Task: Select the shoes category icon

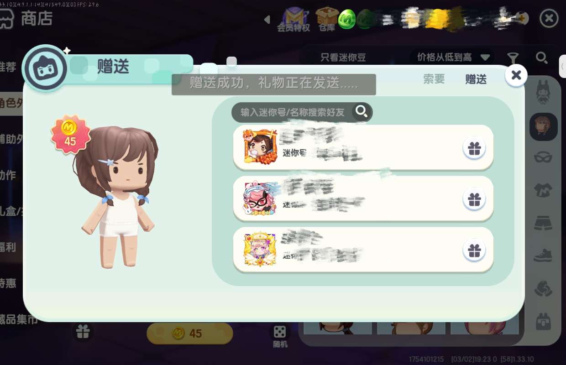Action: (543, 255)
